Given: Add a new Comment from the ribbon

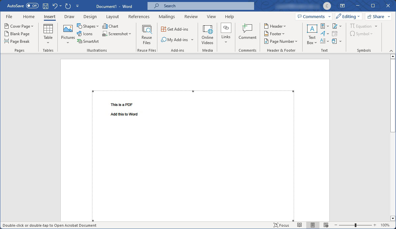Looking at the screenshot, I should coord(247,32).
